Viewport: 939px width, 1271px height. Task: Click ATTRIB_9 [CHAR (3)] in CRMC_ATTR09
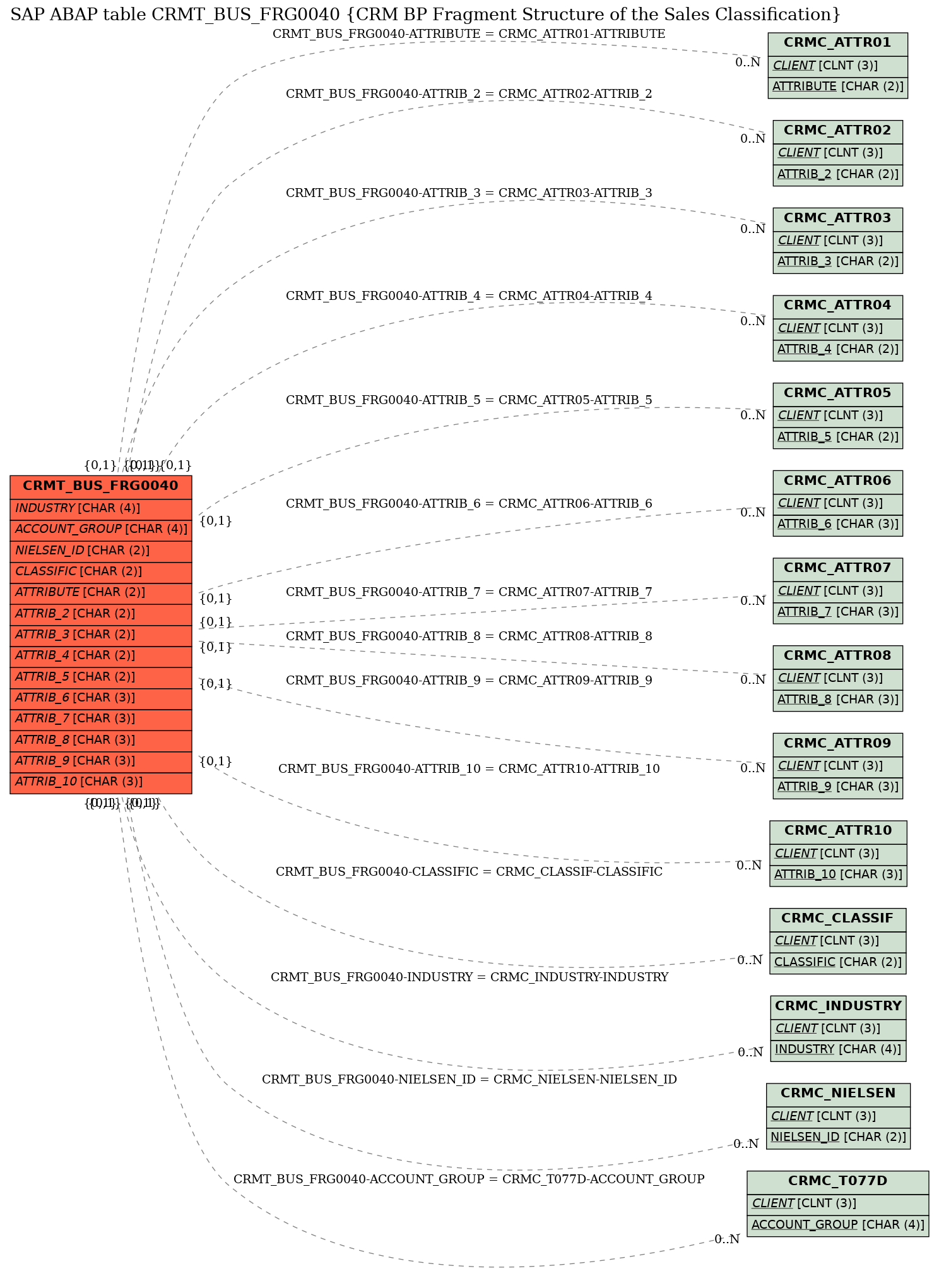[x=837, y=787]
